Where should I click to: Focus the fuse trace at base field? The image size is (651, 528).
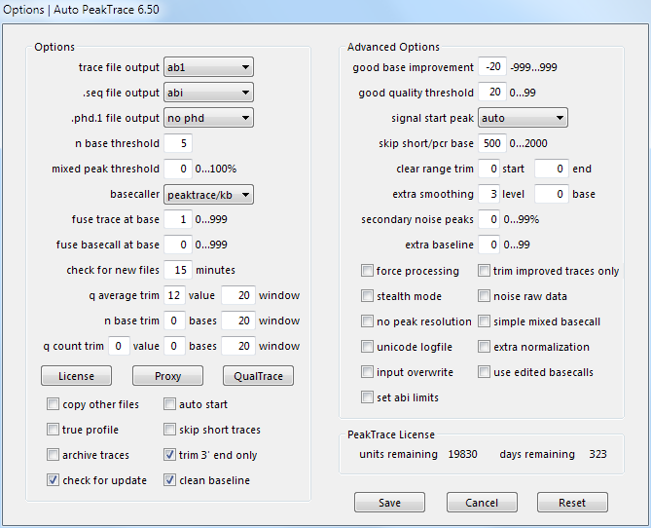tap(178, 219)
